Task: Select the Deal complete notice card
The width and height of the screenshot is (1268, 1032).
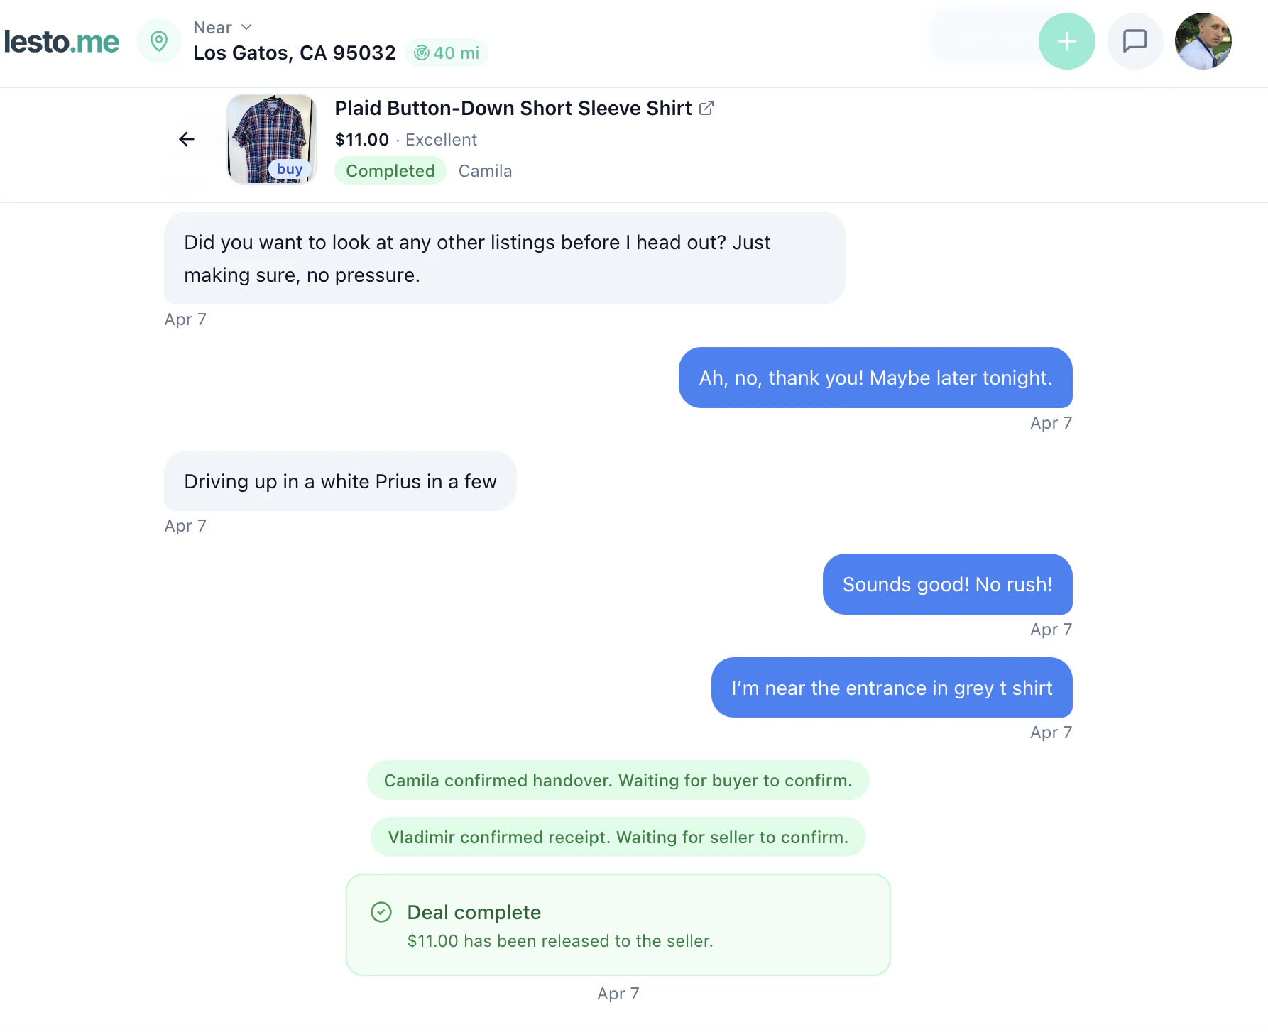Action: pos(618,925)
